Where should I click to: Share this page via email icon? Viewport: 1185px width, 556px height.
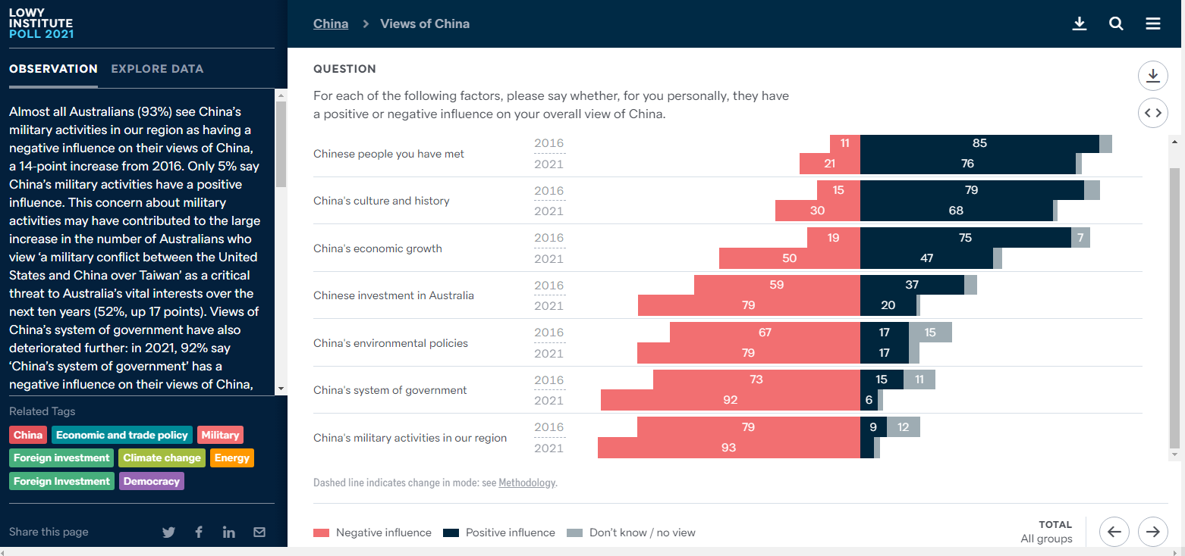pos(259,533)
